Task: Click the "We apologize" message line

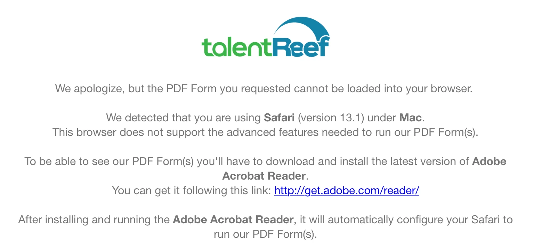Action: coord(264,88)
